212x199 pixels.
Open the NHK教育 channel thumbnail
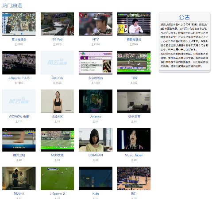134,101
